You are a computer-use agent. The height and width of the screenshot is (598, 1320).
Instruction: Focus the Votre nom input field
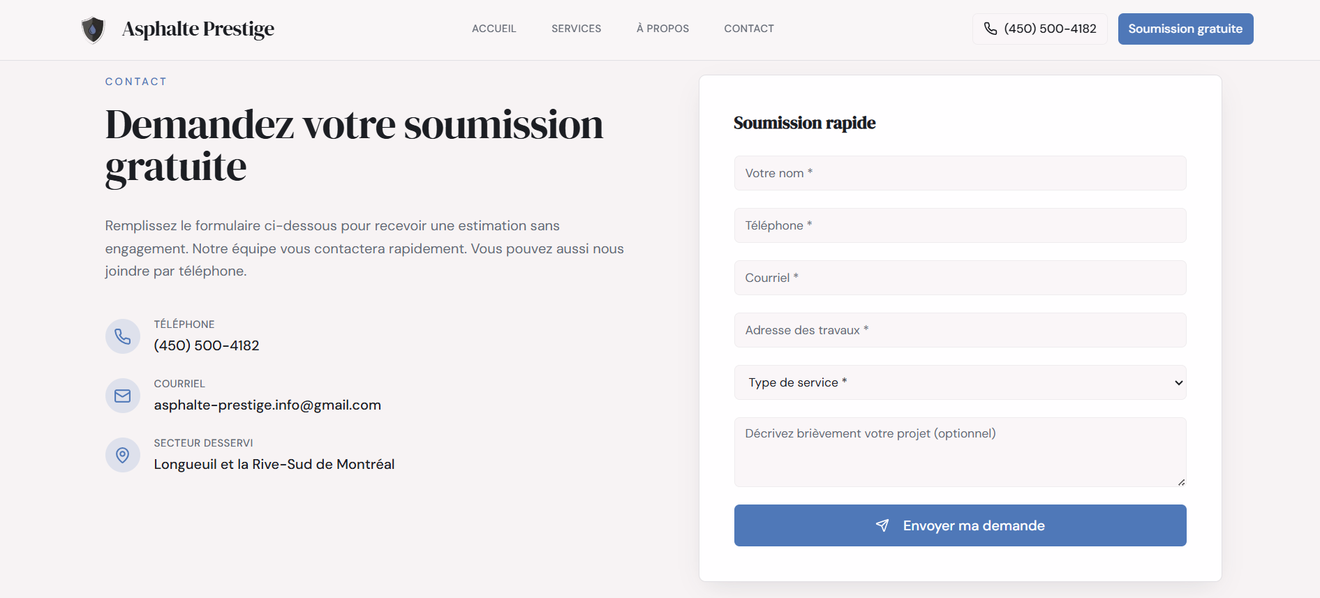[x=960, y=173]
